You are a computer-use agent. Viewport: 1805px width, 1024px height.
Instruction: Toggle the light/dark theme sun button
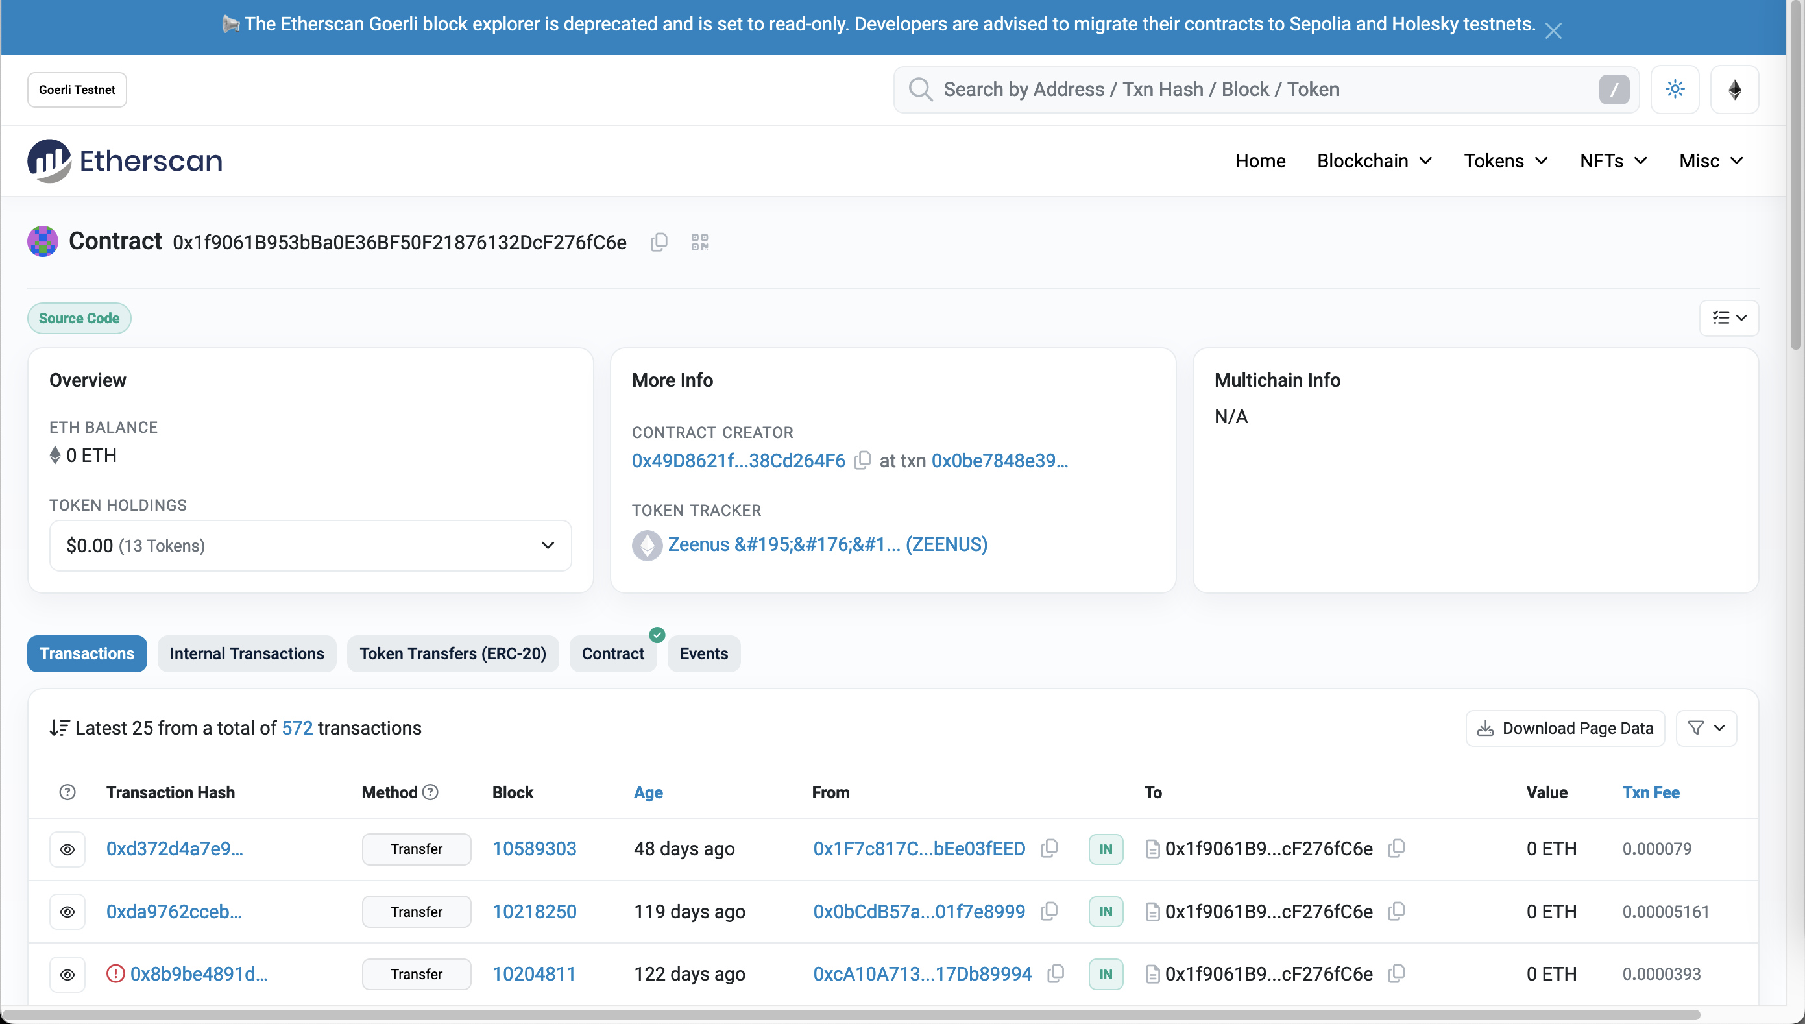coord(1675,90)
